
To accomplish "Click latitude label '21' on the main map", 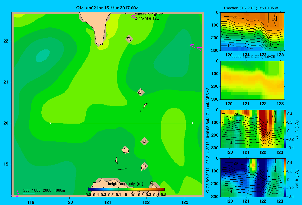I will pyautogui.click(x=6, y=82).
